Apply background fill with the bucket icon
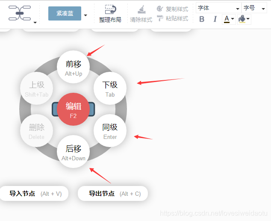Screen dimensions: 271x221 [x=242, y=19]
